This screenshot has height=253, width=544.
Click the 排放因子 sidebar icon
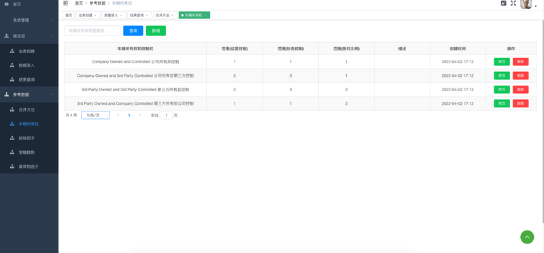coord(12,138)
